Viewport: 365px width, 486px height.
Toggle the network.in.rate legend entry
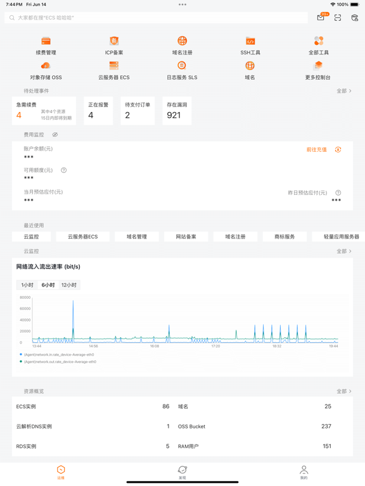(57, 354)
